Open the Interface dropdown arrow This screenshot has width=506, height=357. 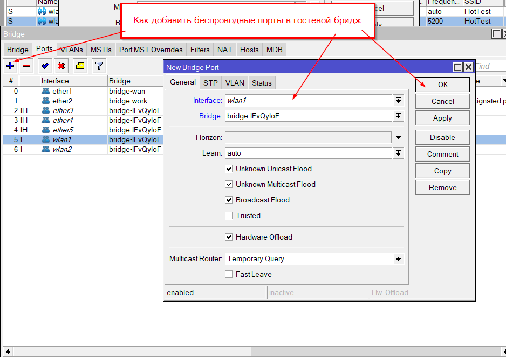(x=399, y=100)
